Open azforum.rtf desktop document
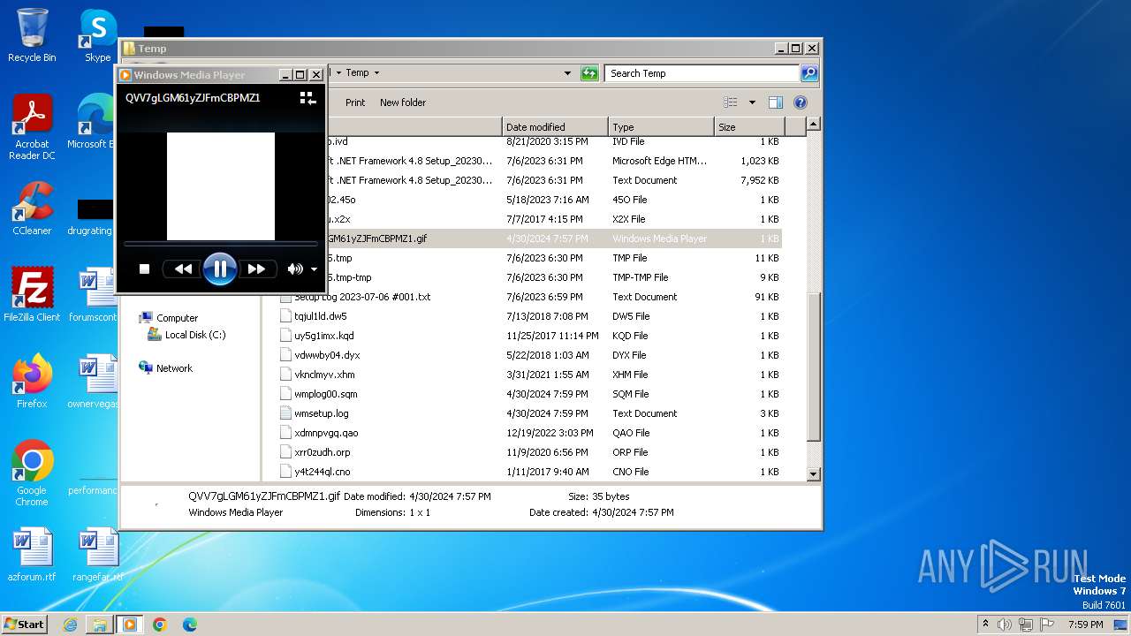1131x636 pixels. [32, 556]
